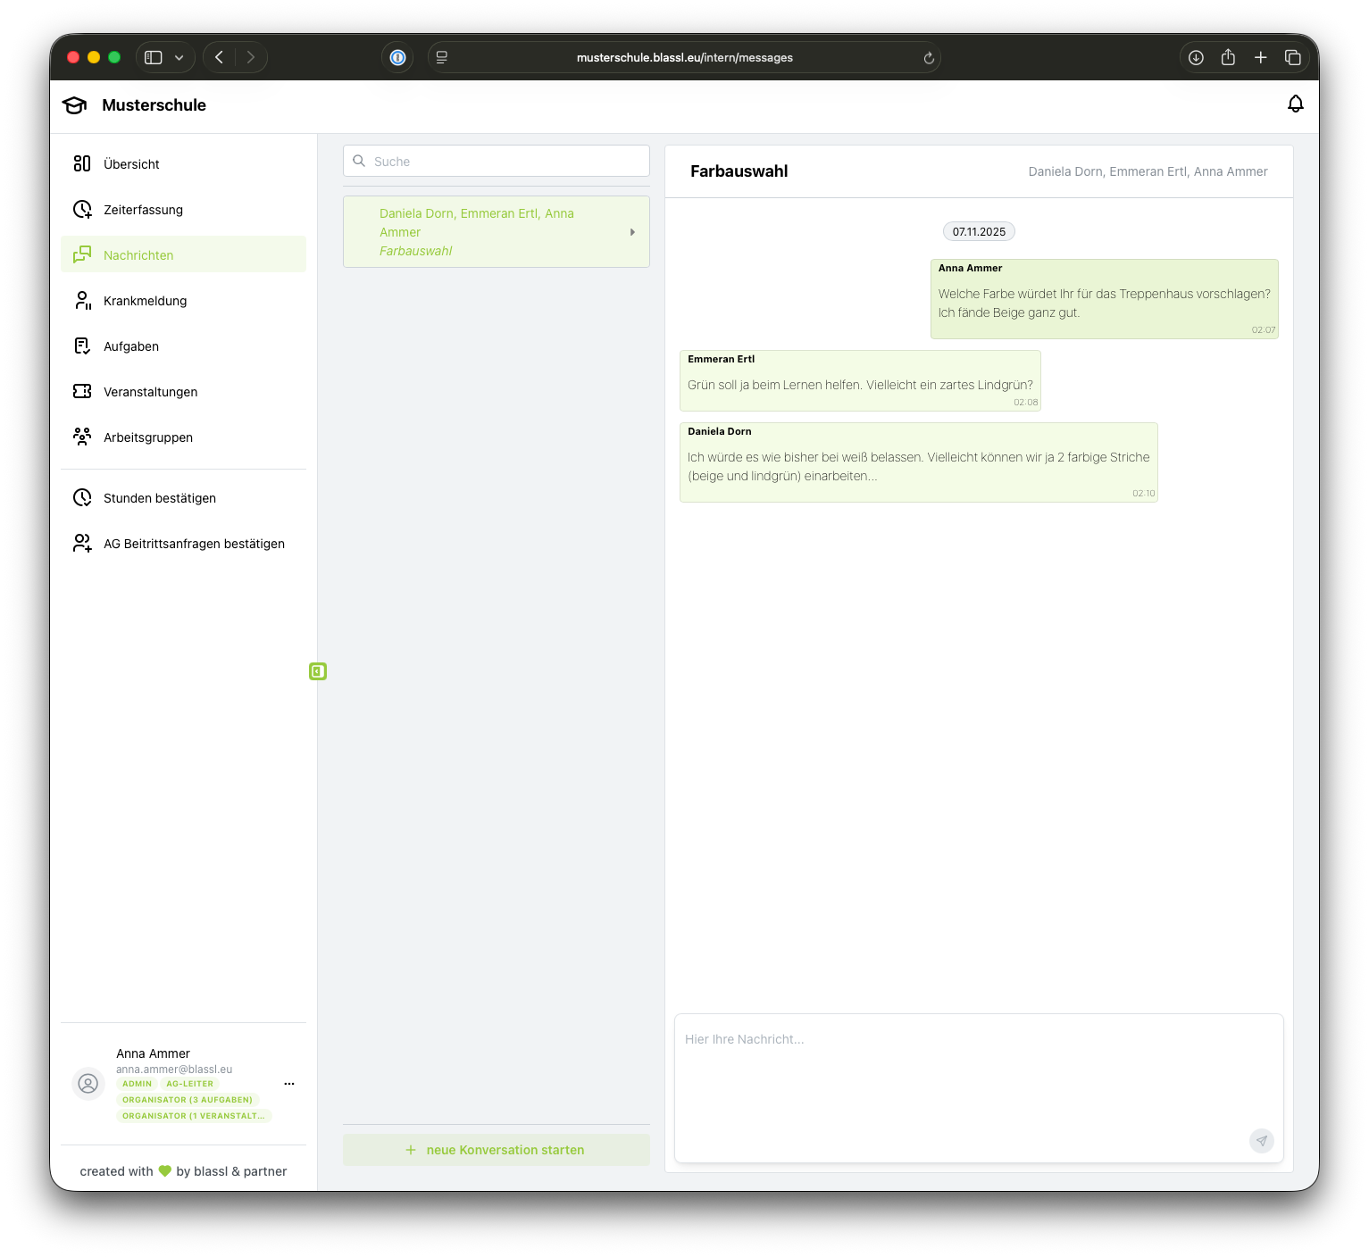
Task: Click the Musterschule graduation cap logo
Action: click(x=75, y=105)
